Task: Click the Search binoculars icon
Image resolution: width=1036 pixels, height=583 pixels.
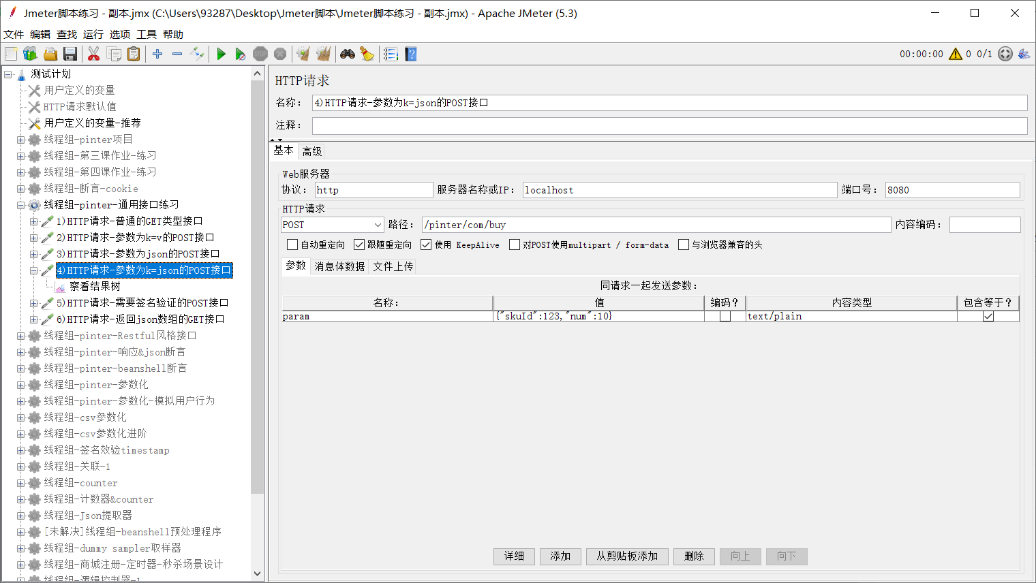Action: (348, 54)
